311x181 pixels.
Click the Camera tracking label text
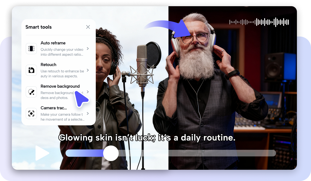(x=54, y=108)
